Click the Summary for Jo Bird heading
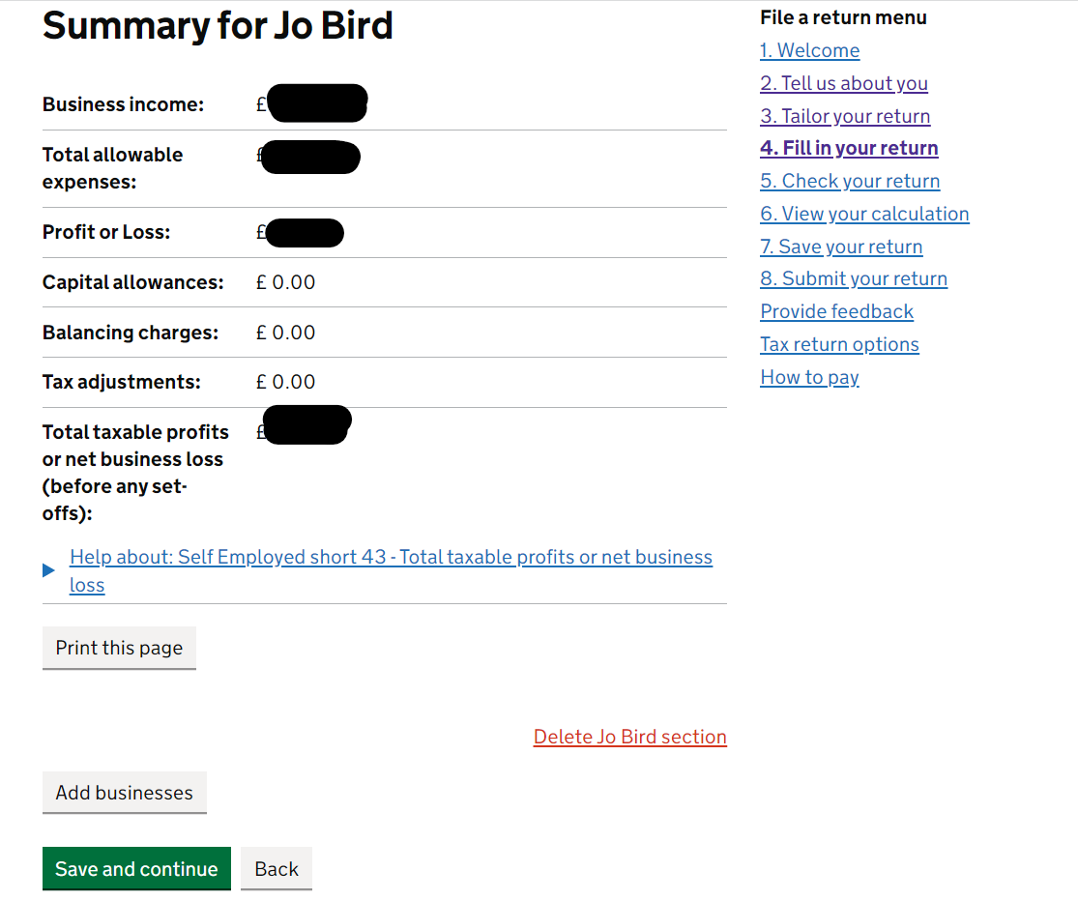Image resolution: width=1078 pixels, height=900 pixels. pyautogui.click(x=218, y=26)
